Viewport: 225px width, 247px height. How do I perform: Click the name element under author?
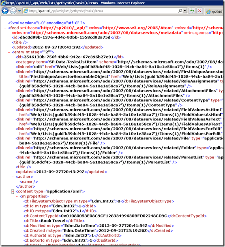tap(29, 182)
